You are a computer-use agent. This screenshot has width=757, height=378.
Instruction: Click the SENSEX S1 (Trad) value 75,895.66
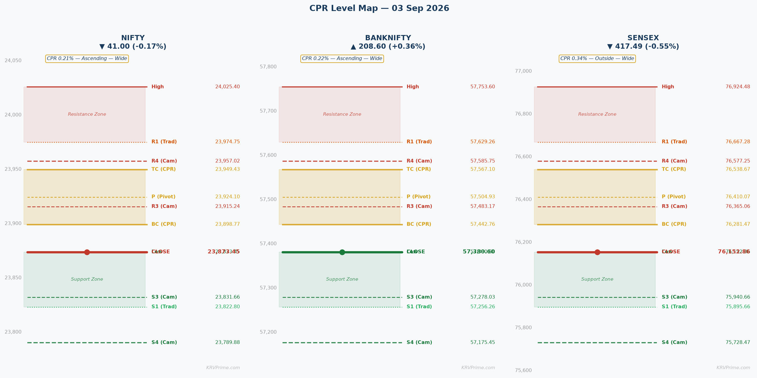[x=738, y=307]
